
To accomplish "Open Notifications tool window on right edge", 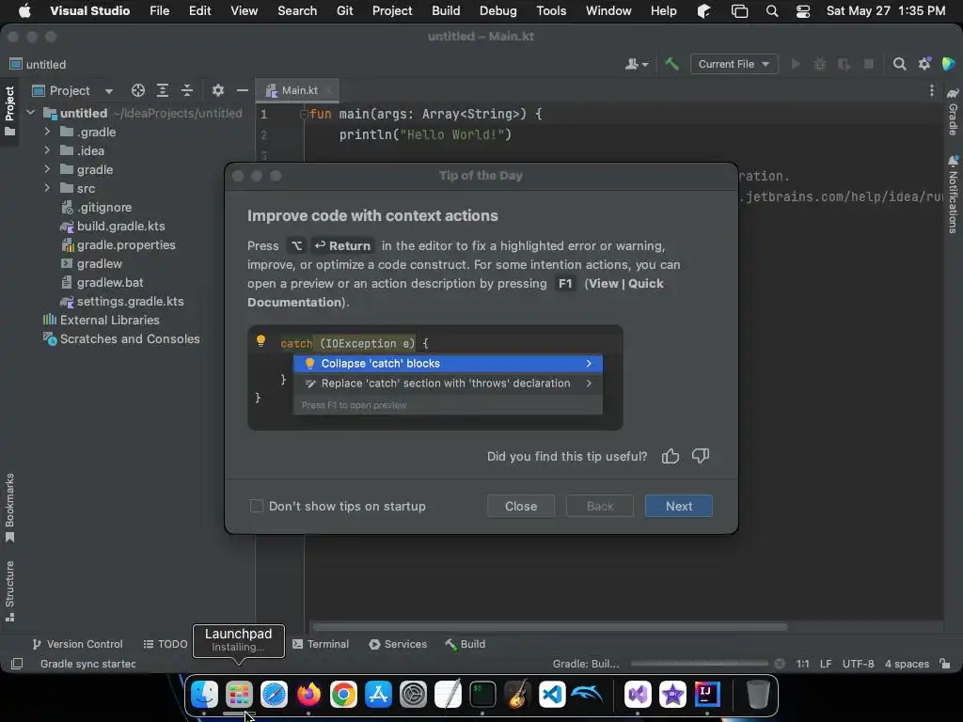I will pyautogui.click(x=953, y=195).
